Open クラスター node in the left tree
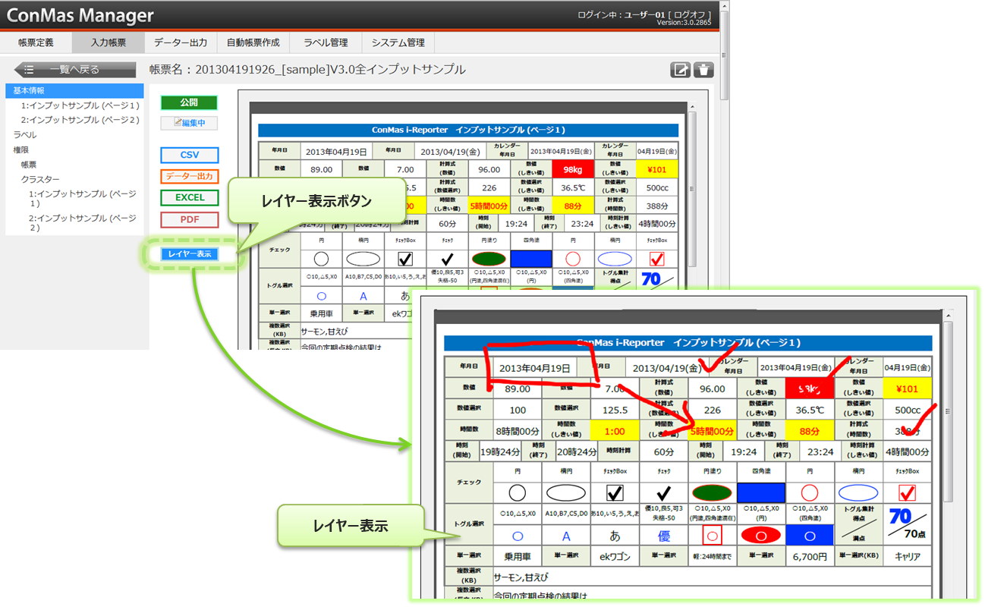 (40, 179)
